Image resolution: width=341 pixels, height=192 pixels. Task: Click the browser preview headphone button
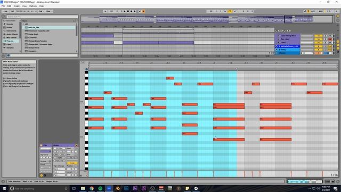(9, 55)
